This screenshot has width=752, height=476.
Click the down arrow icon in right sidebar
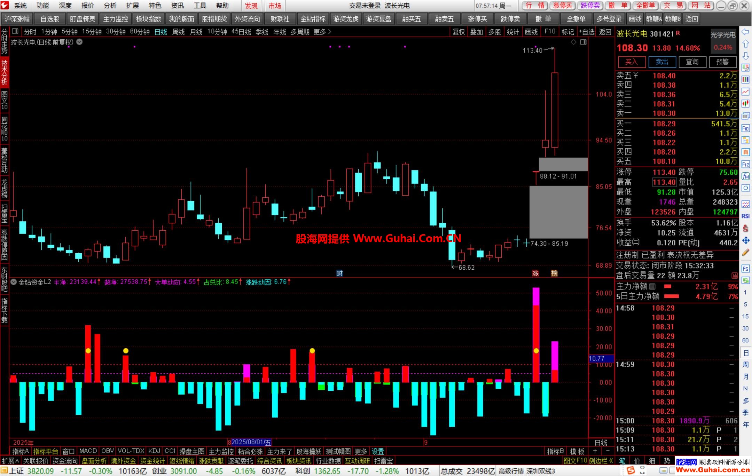coord(745,56)
